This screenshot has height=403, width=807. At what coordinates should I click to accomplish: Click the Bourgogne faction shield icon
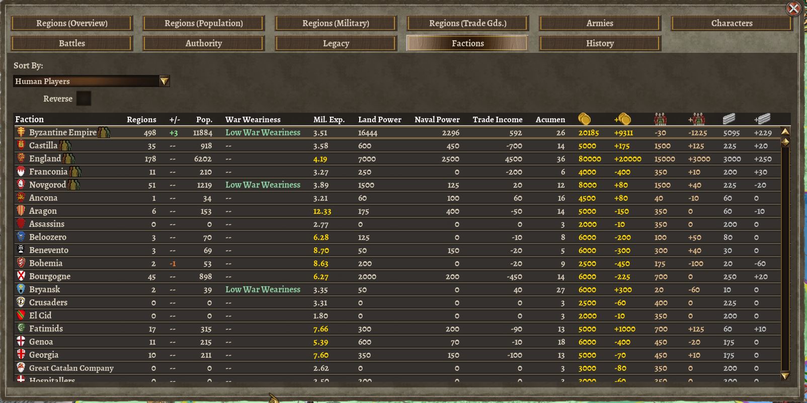tap(21, 276)
